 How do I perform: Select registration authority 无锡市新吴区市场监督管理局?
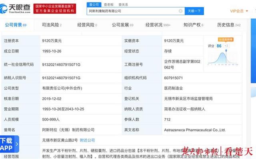pyautogui.click(x=188, y=99)
